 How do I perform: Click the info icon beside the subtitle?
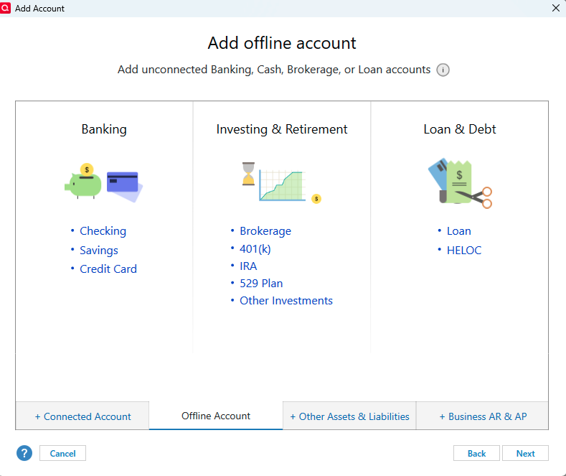click(x=443, y=70)
